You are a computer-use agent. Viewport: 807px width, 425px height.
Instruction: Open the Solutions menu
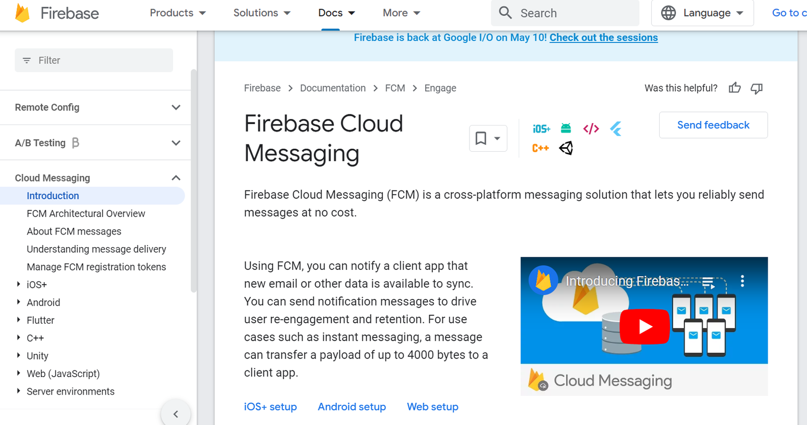pyautogui.click(x=262, y=13)
